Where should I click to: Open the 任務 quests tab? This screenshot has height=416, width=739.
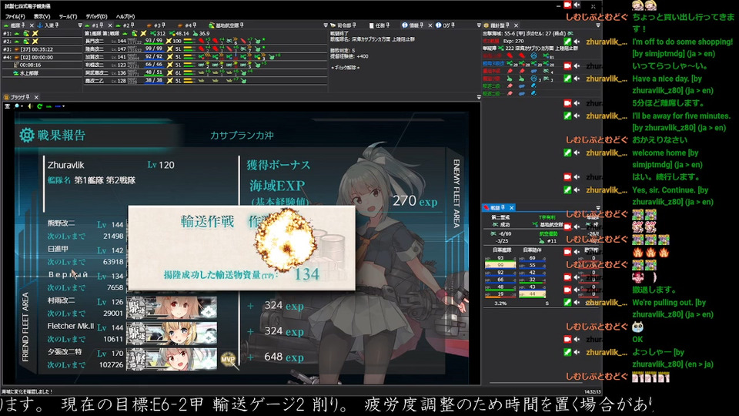[380, 25]
